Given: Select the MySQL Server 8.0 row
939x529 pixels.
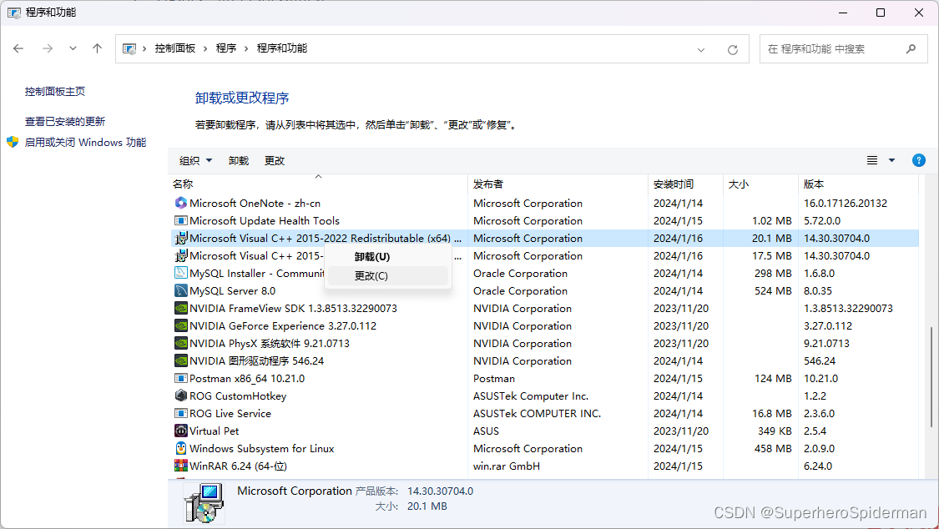Looking at the screenshot, I should pyautogui.click(x=544, y=291).
